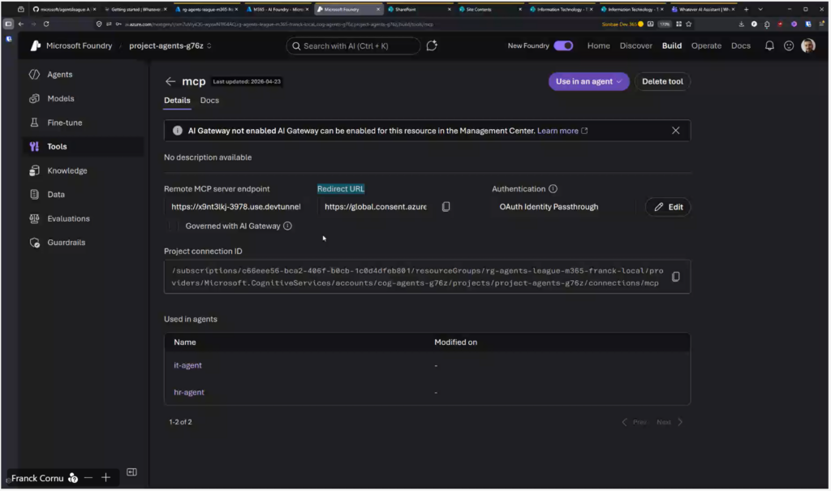The image size is (831, 491).
Task: Click the Authentication info icon
Action: [x=553, y=189]
